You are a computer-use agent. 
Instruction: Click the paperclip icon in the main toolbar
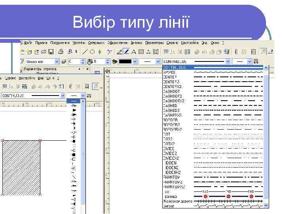[x=236, y=52]
